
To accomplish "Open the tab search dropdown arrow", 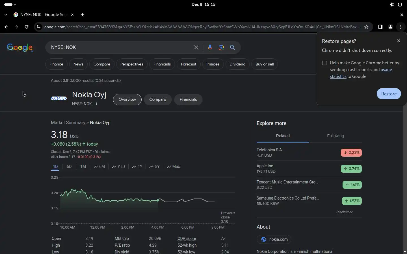I will click(6, 15).
